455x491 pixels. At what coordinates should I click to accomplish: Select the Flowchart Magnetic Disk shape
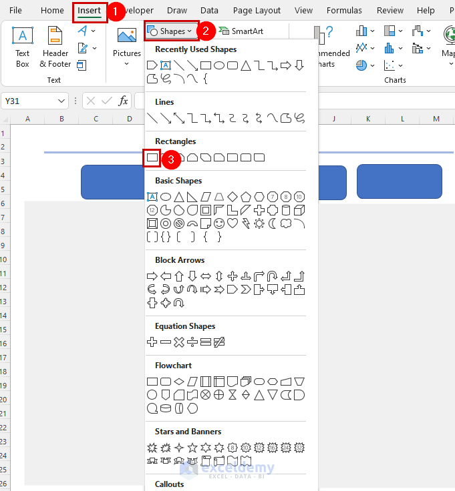coord(166,409)
